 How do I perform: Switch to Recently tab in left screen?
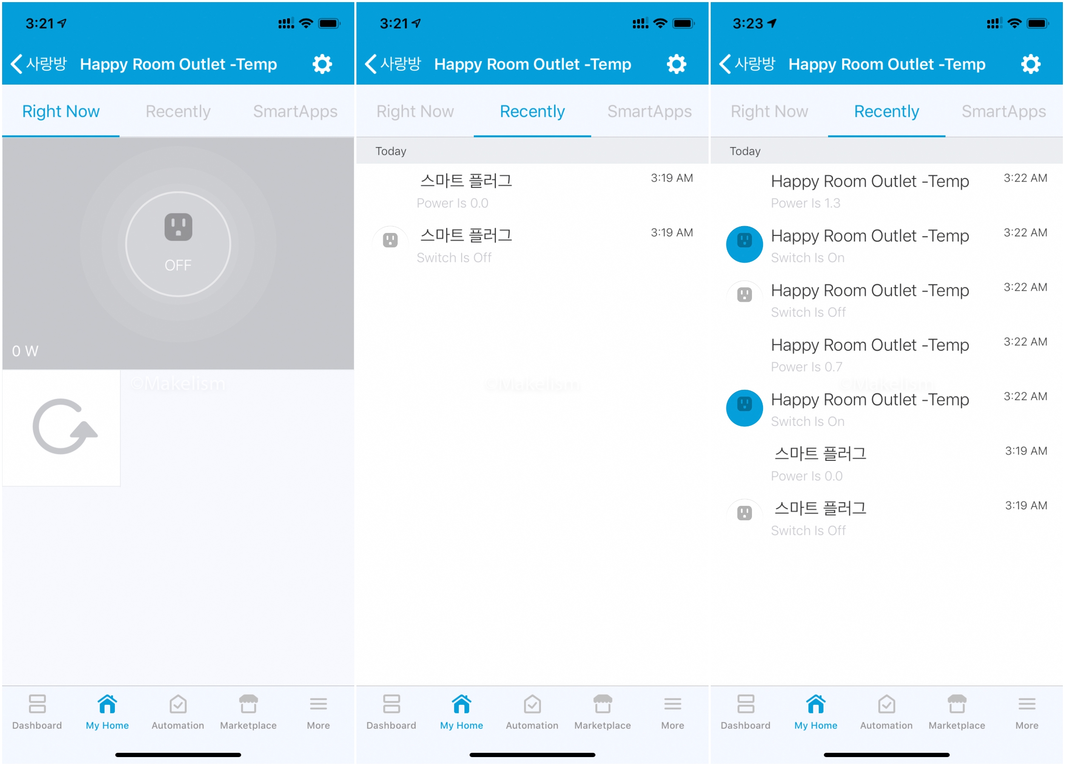[x=178, y=112]
